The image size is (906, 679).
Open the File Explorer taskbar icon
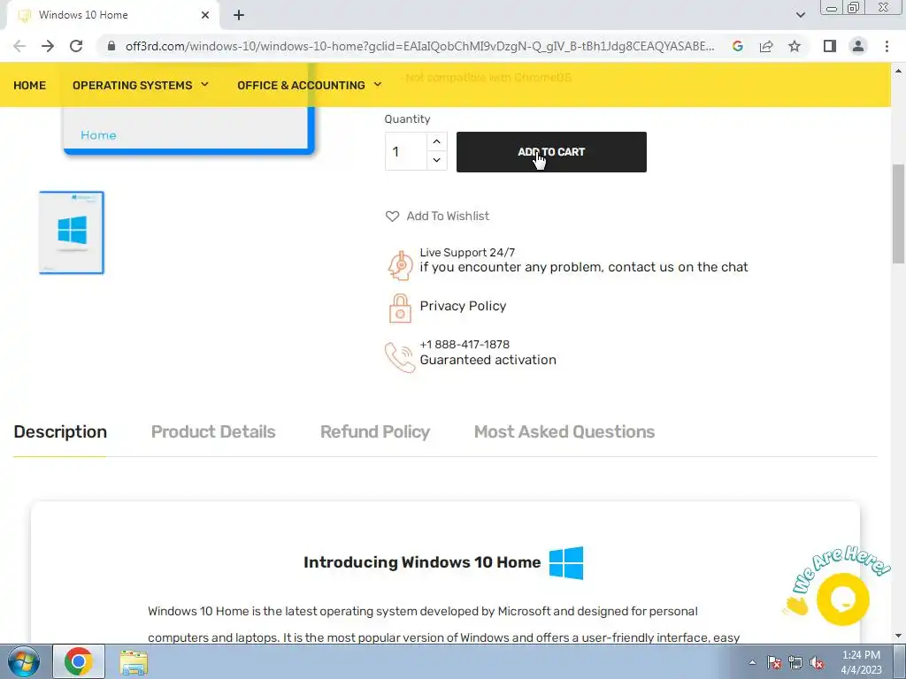tap(134, 662)
